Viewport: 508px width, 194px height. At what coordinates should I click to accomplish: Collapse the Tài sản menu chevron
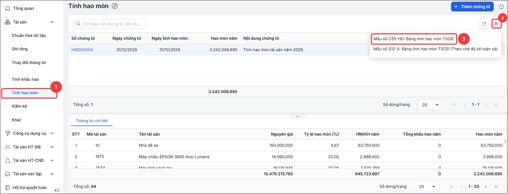[x=52, y=22]
